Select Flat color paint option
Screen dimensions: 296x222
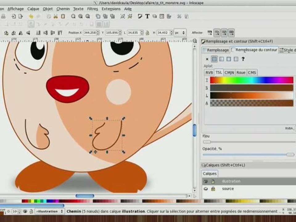coord(214,59)
